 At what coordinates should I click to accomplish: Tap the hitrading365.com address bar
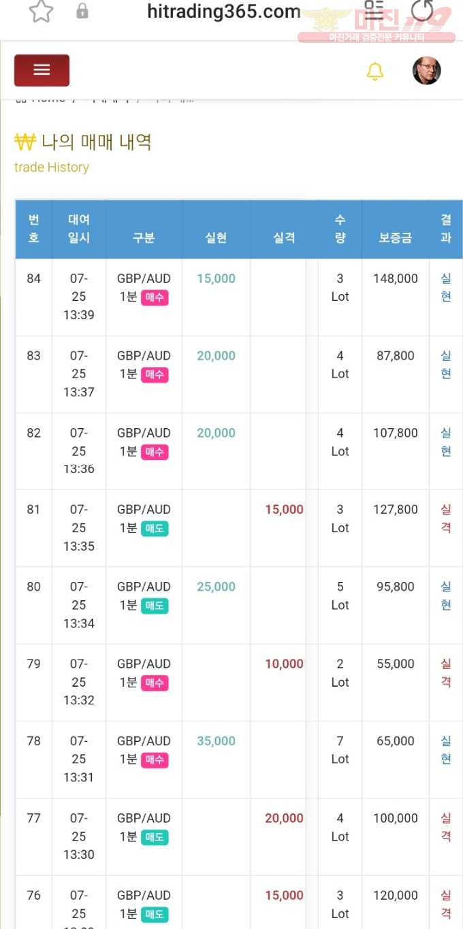click(224, 12)
